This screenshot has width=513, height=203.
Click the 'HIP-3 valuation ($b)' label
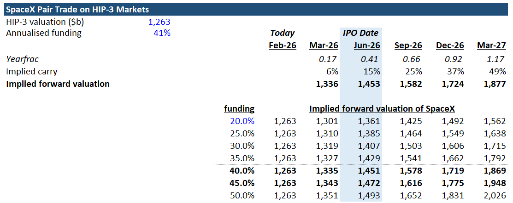pyautogui.click(x=46, y=22)
